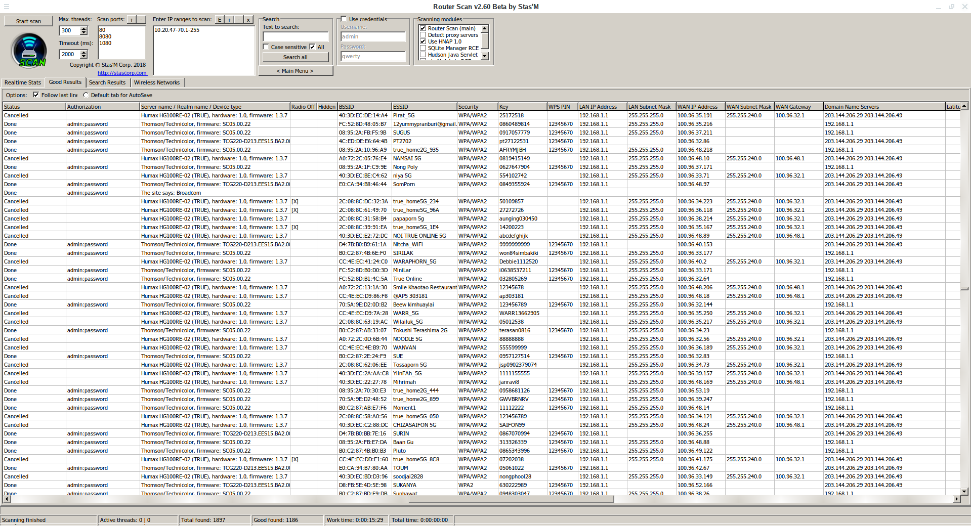Click the x clear IP ranges button
This screenshot has height=526, width=971.
248,20
